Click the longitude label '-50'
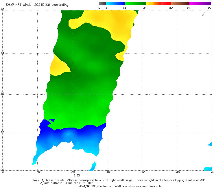The image size is (214, 188). [72, 172]
